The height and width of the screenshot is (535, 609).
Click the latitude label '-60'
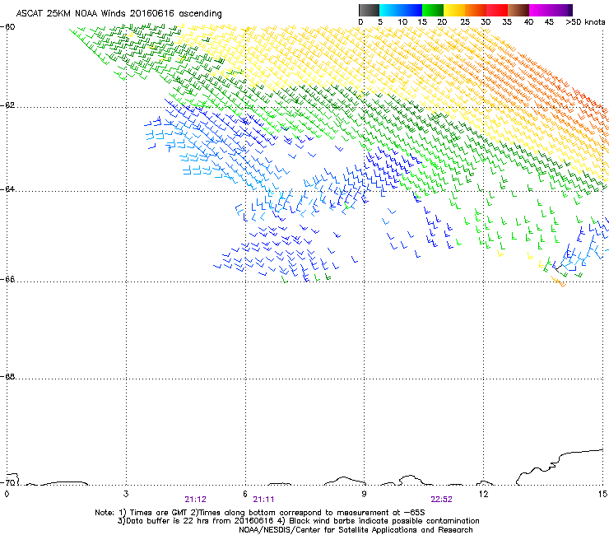[7, 27]
